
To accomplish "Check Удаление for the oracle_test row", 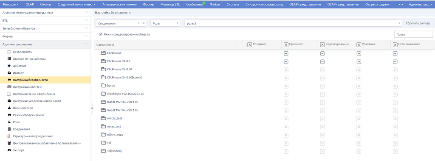I will coord(359,119).
